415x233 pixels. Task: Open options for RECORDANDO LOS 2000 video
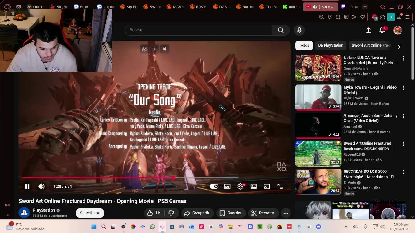coord(403,172)
